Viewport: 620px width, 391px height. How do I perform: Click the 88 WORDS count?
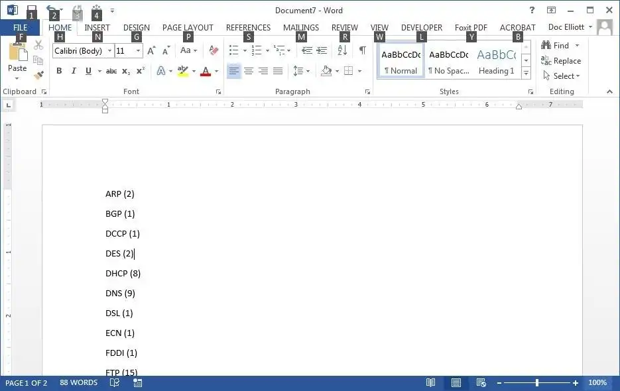(x=78, y=382)
